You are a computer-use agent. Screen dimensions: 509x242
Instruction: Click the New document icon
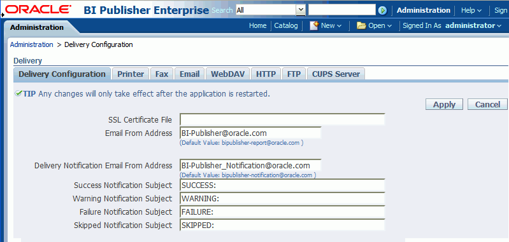313,25
